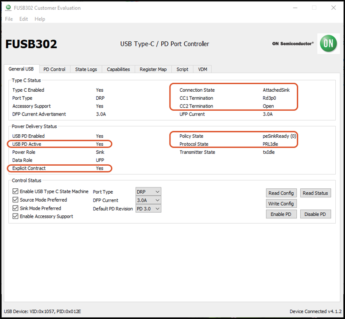The height and width of the screenshot is (319, 345).
Task: Click USB Type-C / PD Port Controller title
Action: (164, 44)
